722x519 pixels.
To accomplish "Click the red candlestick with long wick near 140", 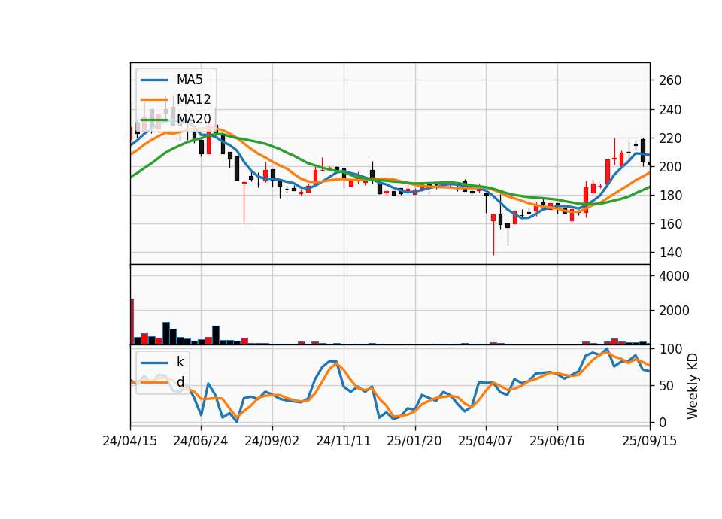I will 493,235.
